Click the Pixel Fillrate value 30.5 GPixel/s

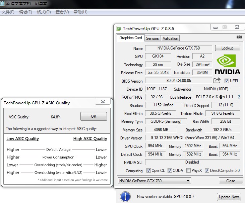point(160,113)
